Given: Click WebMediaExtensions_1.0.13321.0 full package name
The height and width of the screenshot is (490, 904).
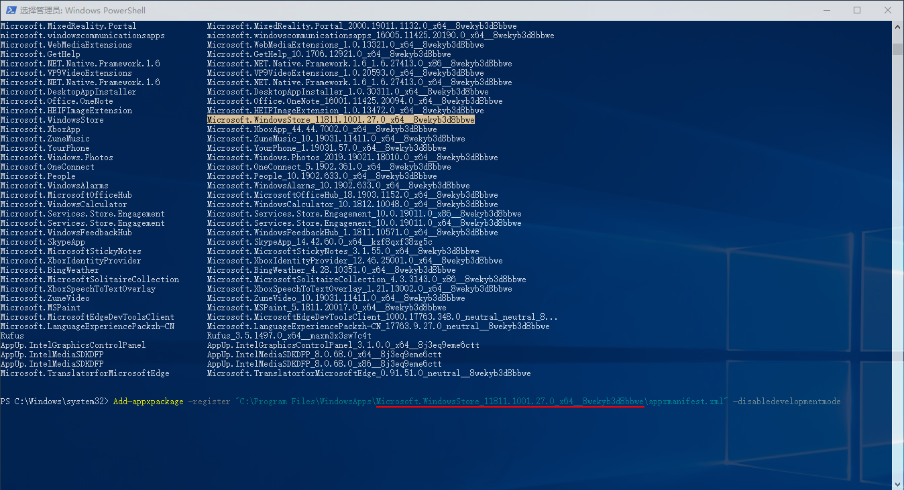Looking at the screenshot, I should pos(345,45).
